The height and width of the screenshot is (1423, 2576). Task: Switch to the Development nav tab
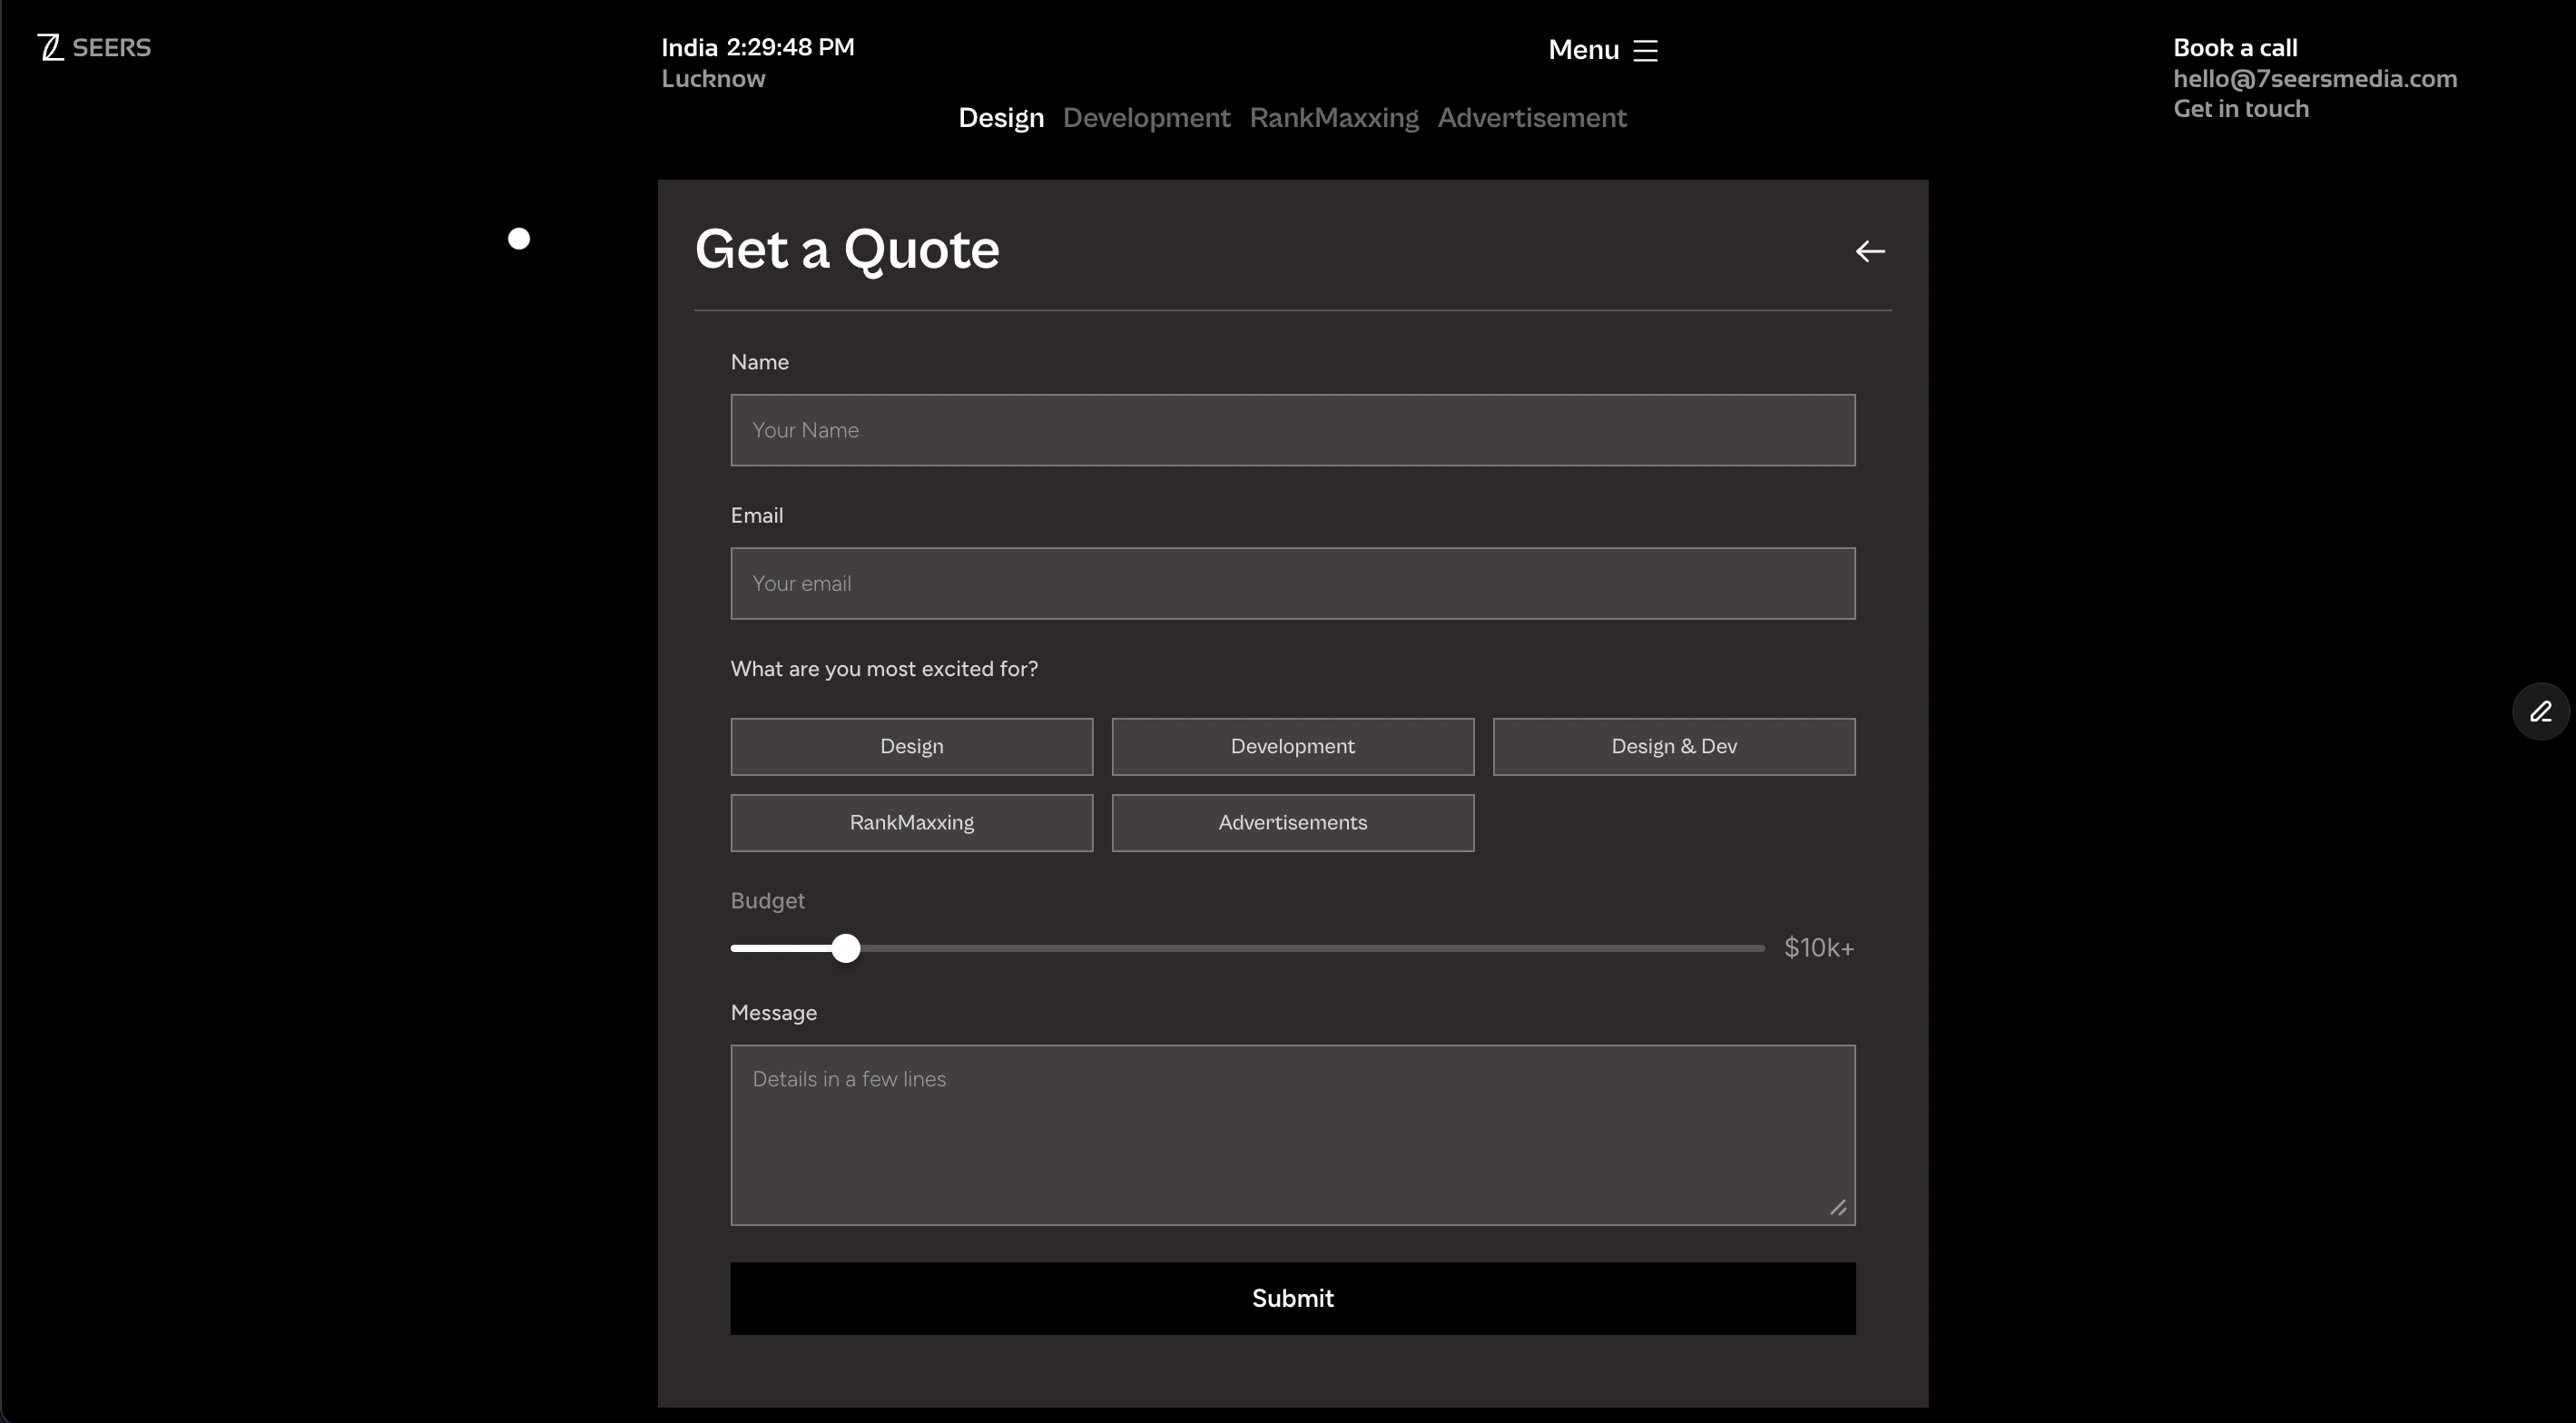pos(1146,117)
